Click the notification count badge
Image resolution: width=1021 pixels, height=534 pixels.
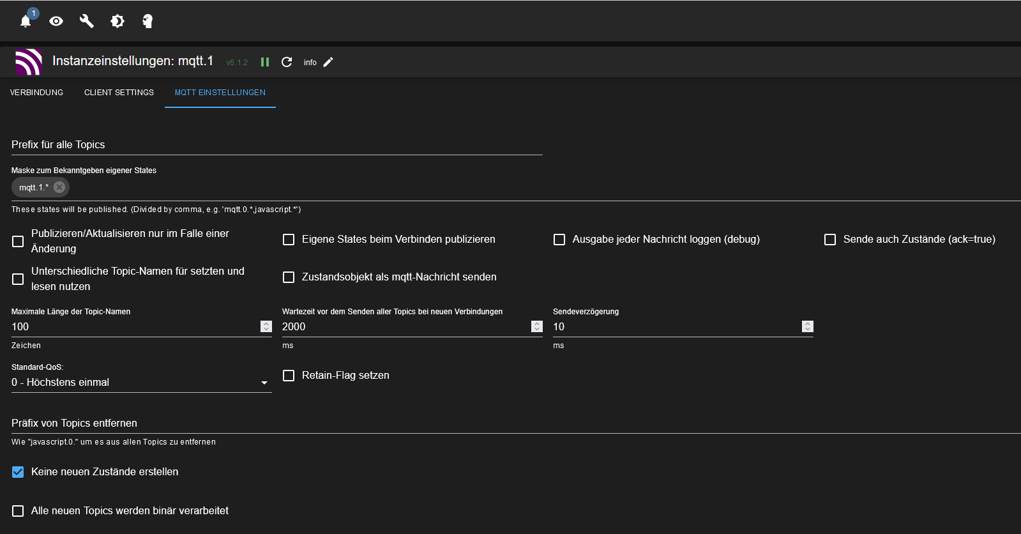[34, 13]
